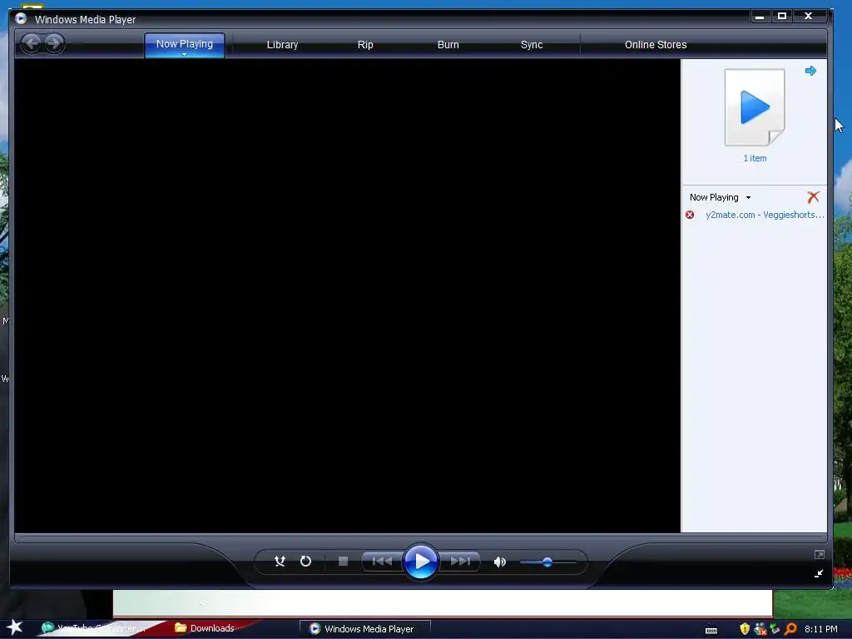Image resolution: width=852 pixels, height=639 pixels.
Task: Click the volume slider handle
Action: coord(547,562)
